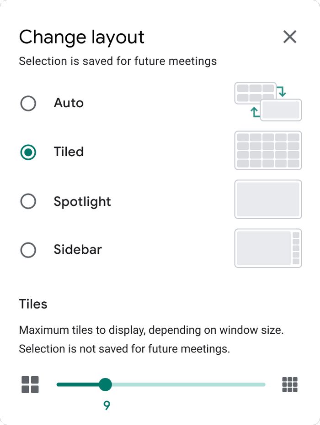Click the filled dark portion of slider

tap(78, 384)
